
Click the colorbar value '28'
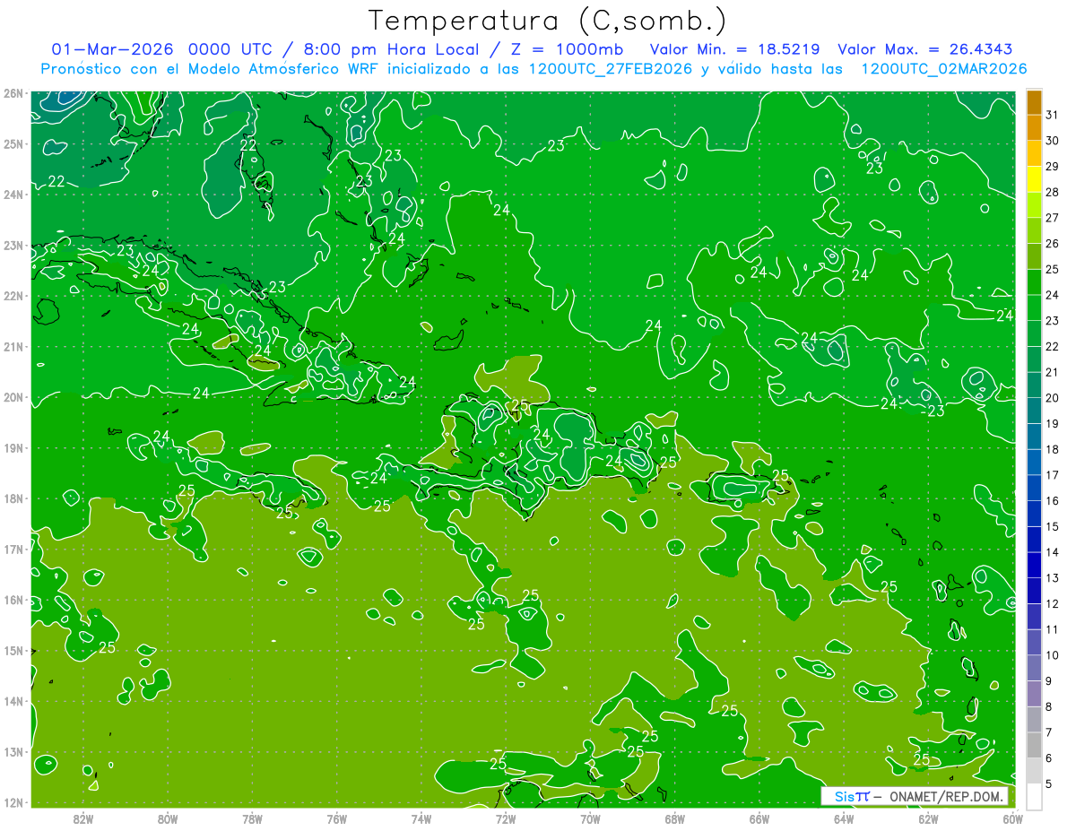(x=1052, y=192)
